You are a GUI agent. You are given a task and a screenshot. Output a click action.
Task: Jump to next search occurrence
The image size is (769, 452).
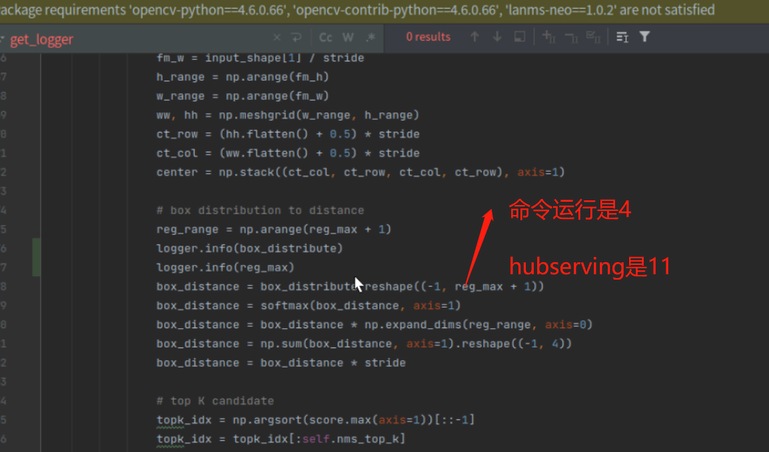[x=498, y=37]
